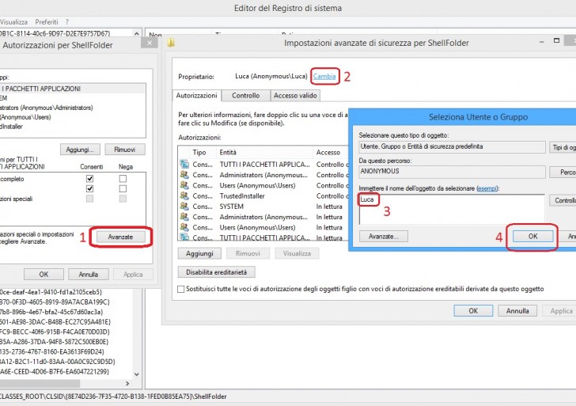Image resolution: width=576 pixels, height=406 pixels.
Task: Open the Visualizza menu
Action: [x=13, y=22]
